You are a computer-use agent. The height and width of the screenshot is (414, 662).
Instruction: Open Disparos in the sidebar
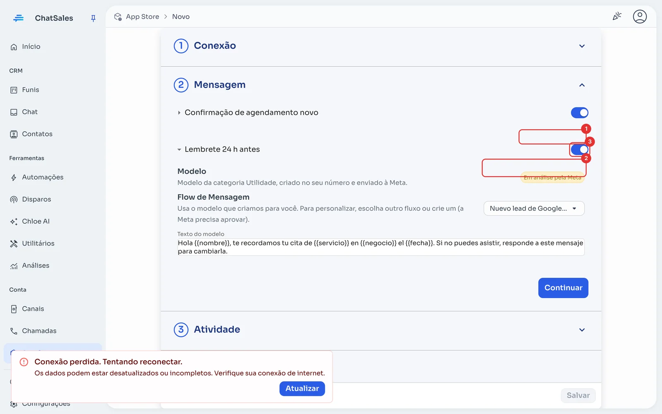point(36,200)
